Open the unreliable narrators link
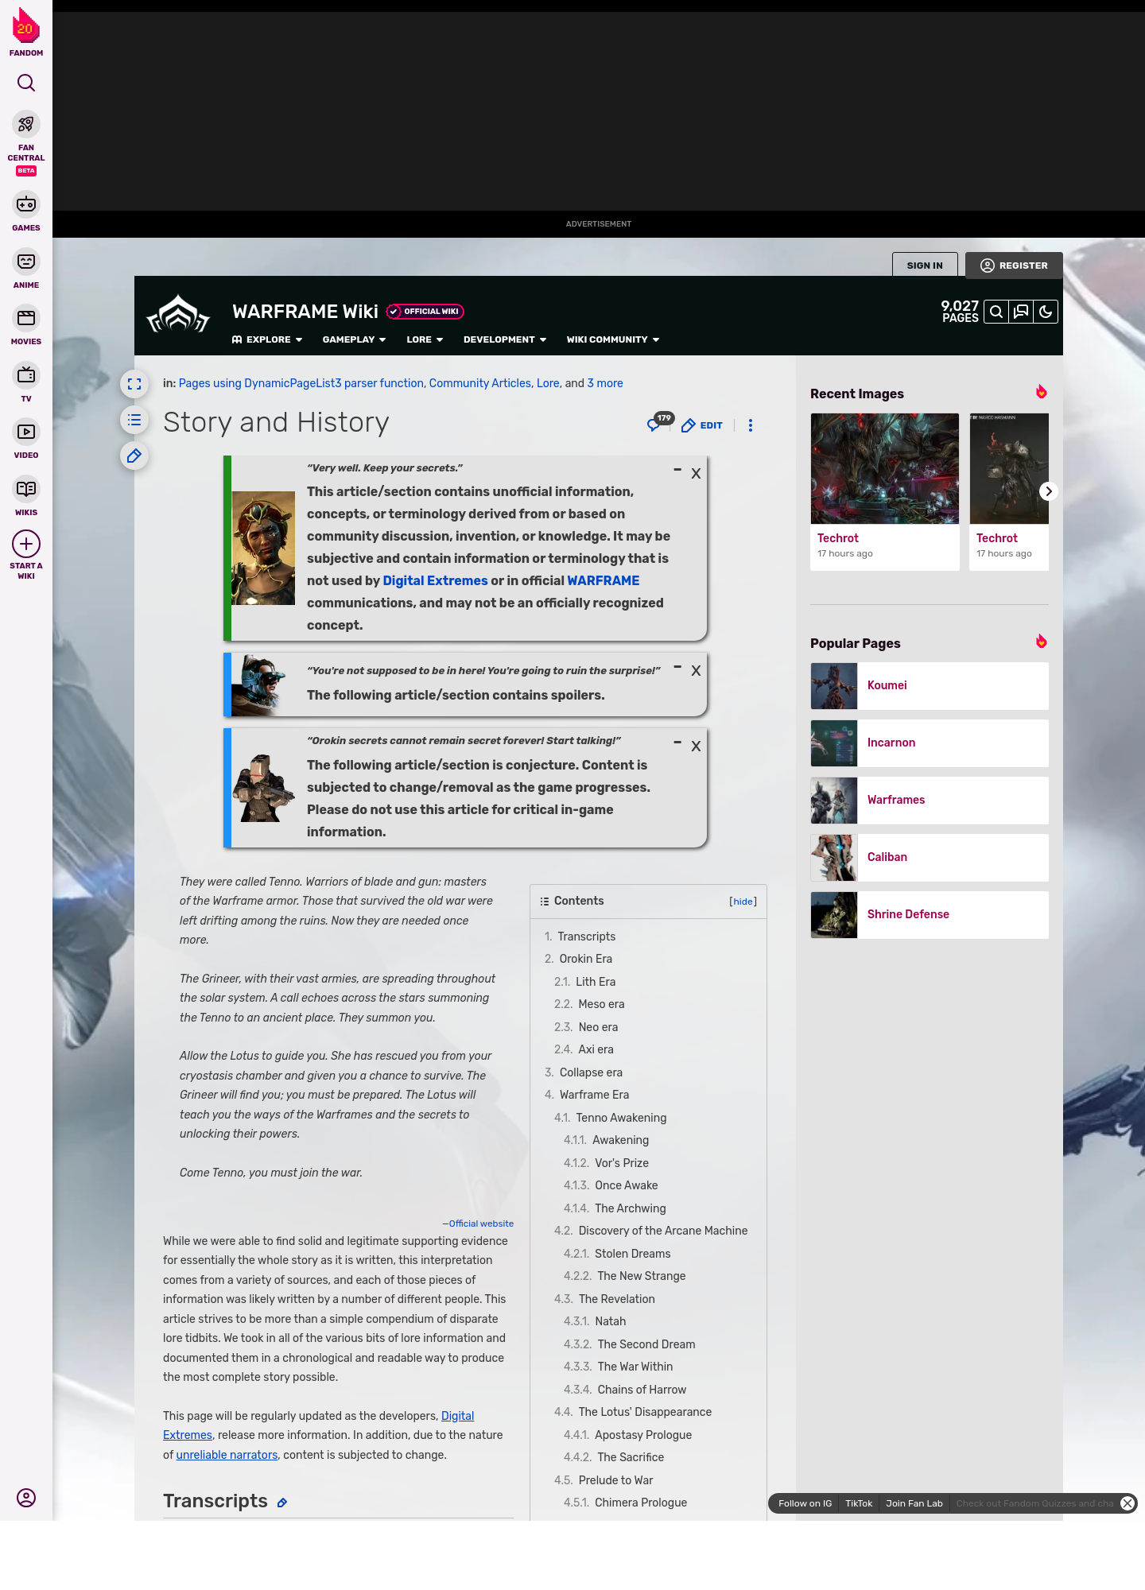Screen dimensions: 1145x1590 click(x=227, y=1455)
